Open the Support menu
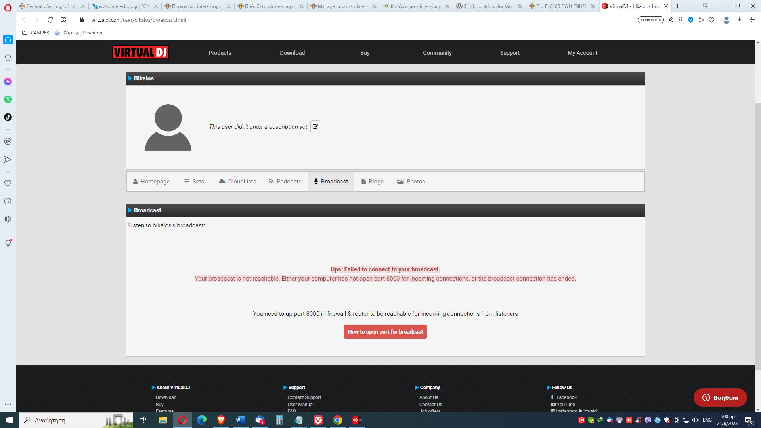Screen dimensions: 761x428 (510, 53)
